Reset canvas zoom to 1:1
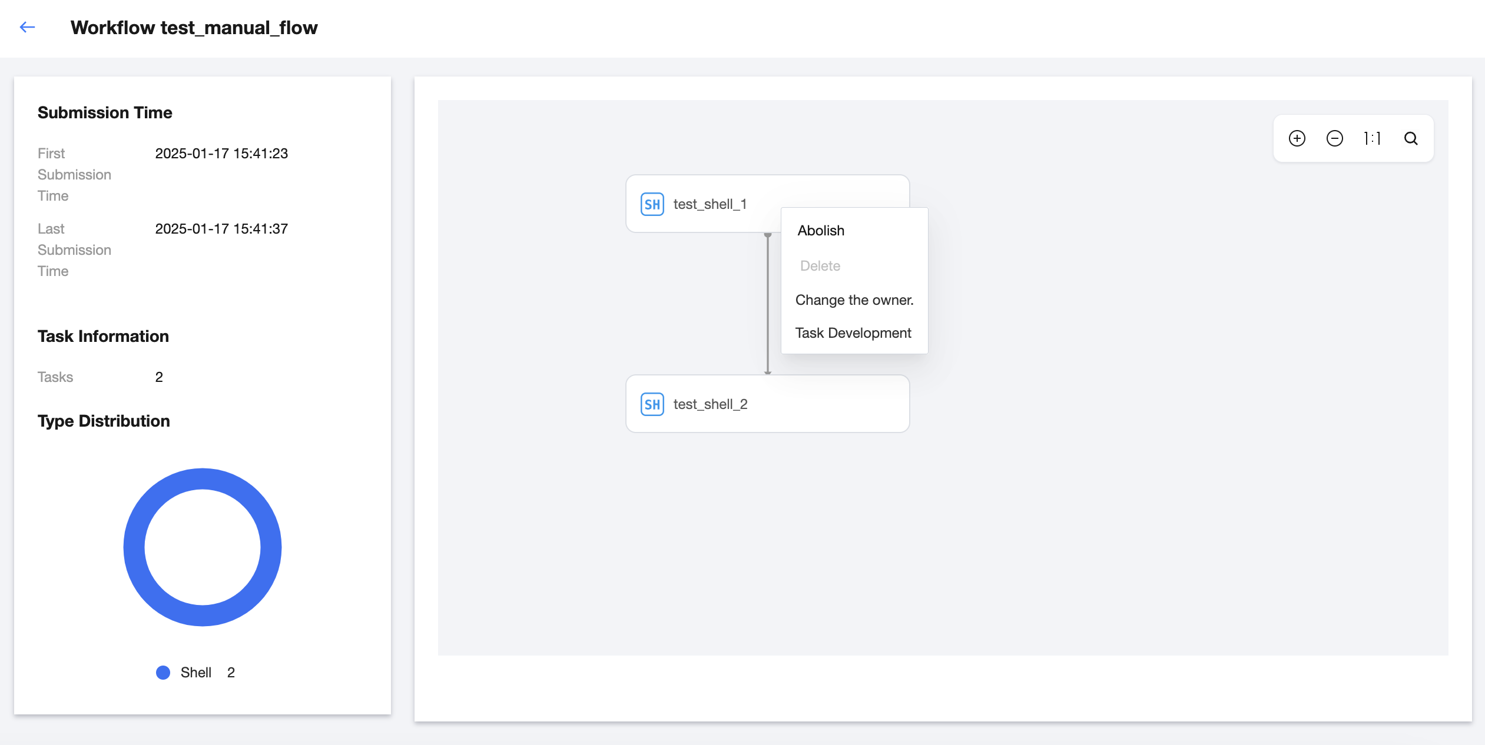The height and width of the screenshot is (745, 1485). click(1372, 138)
